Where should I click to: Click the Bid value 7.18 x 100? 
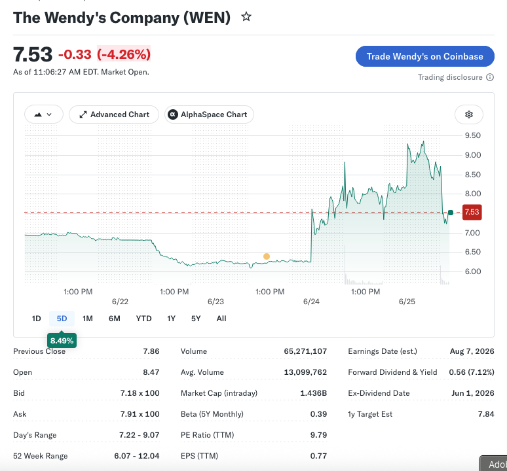[x=140, y=393]
